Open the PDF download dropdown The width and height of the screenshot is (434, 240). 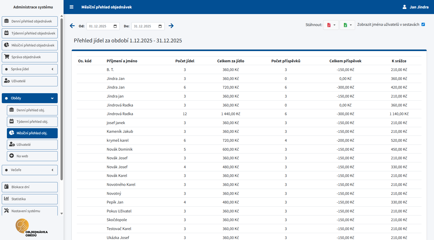pyautogui.click(x=331, y=25)
